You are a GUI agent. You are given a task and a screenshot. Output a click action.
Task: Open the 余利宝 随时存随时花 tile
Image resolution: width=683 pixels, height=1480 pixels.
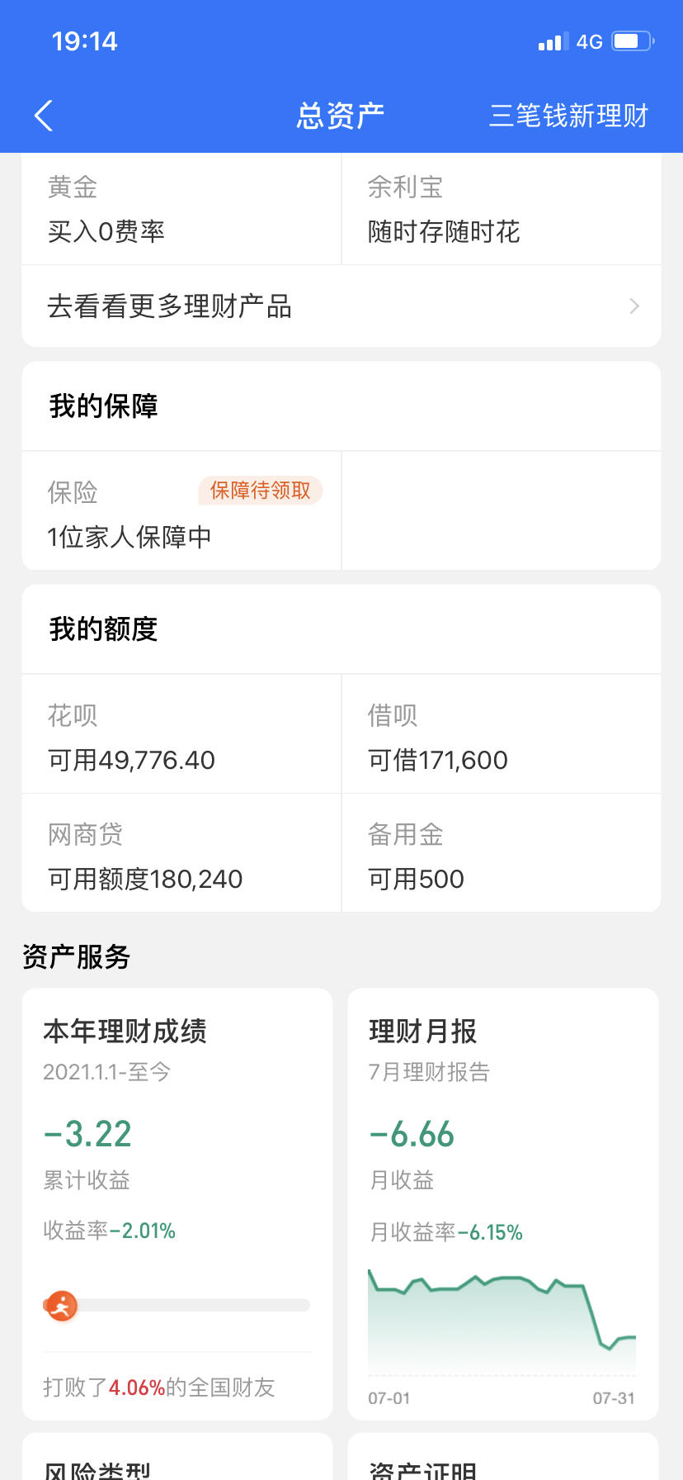pos(502,209)
